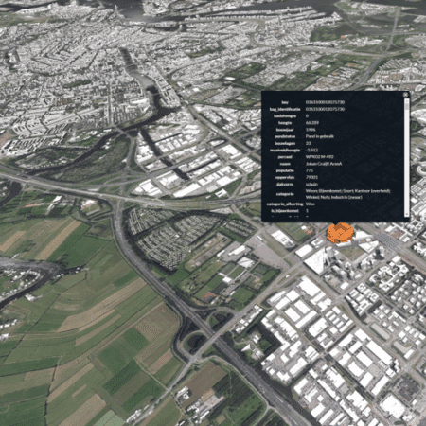Click the bag_identificatie number value
The width and height of the screenshot is (426, 426).
tap(325, 109)
